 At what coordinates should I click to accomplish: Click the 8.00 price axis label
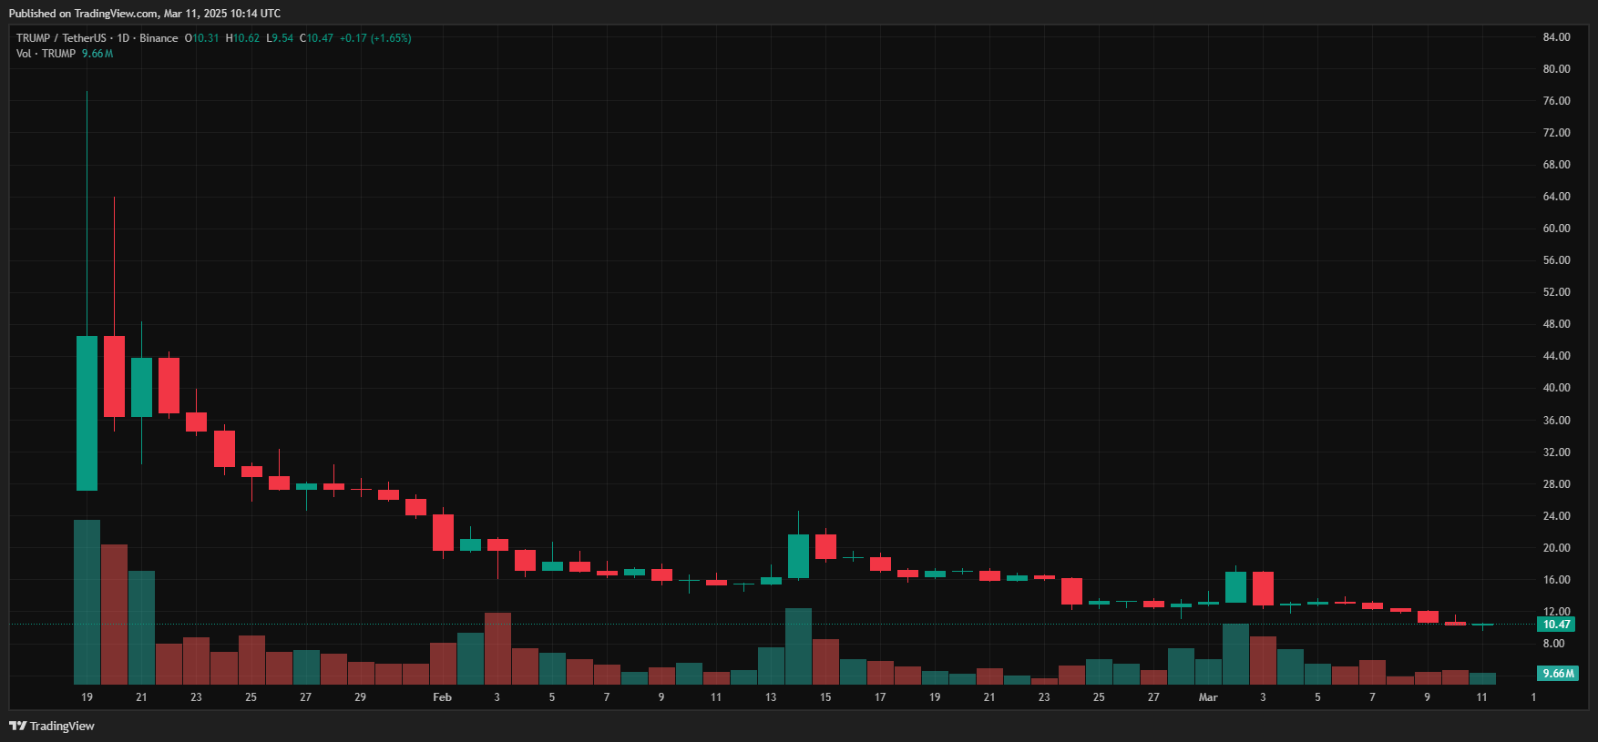pyautogui.click(x=1553, y=644)
